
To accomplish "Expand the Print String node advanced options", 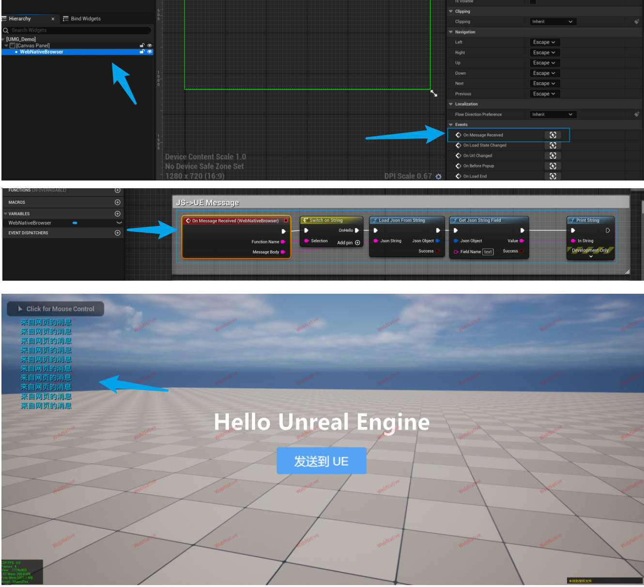I will [x=591, y=256].
